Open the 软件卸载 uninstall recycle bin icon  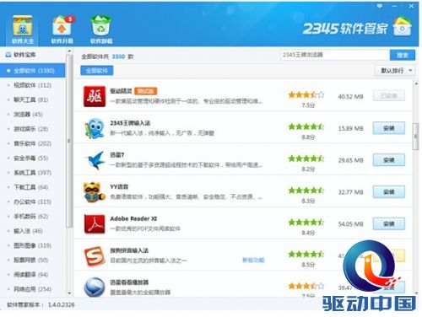pos(101,25)
